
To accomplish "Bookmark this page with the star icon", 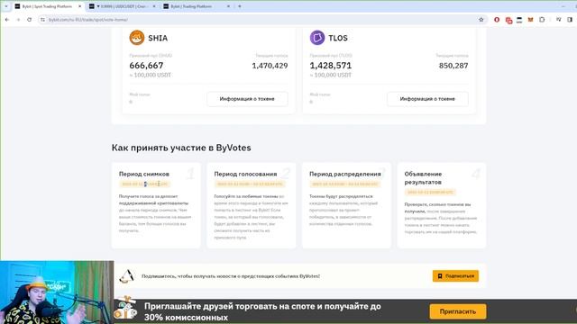I will [481, 20].
